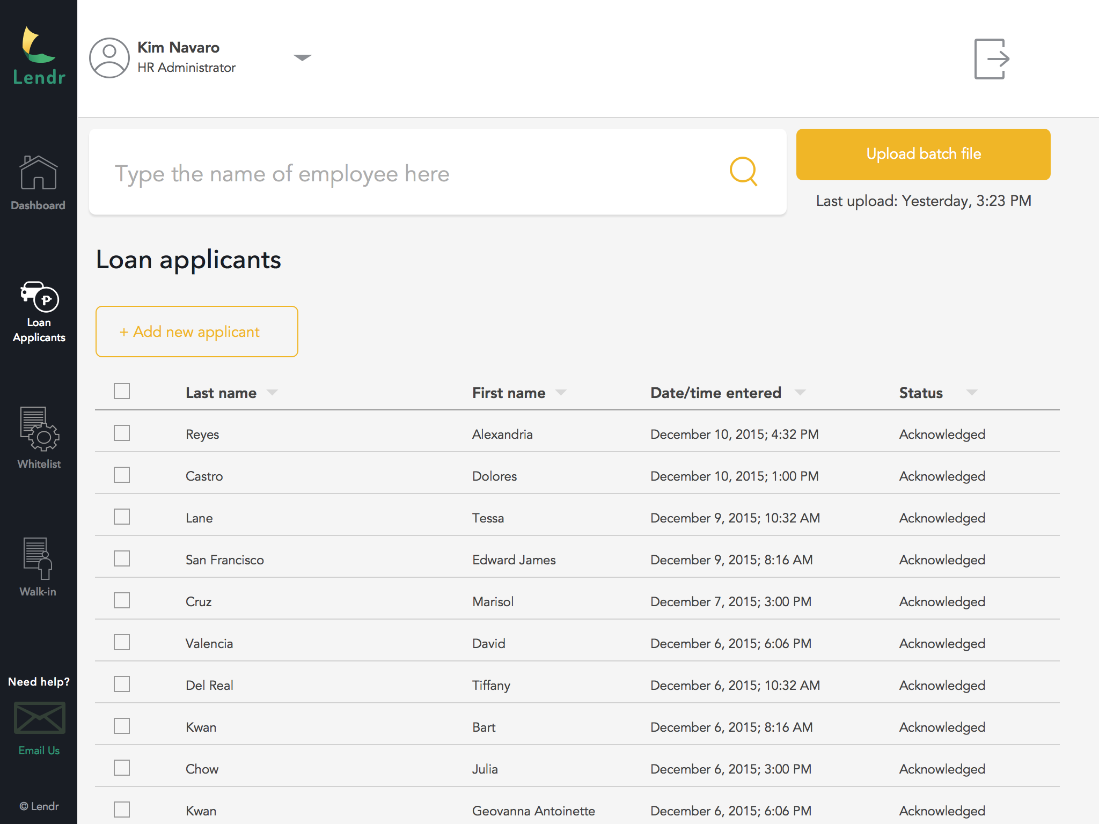Open the Email Us link
This screenshot has height=824, width=1099.
click(x=39, y=751)
